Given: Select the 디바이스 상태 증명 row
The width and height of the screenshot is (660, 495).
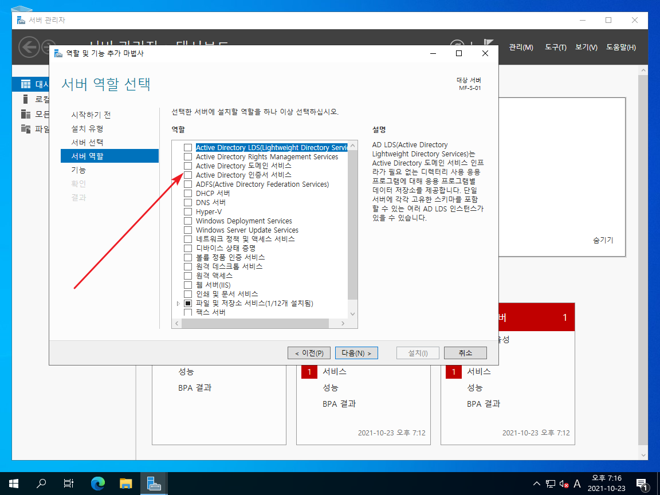Looking at the screenshot, I should [226, 248].
